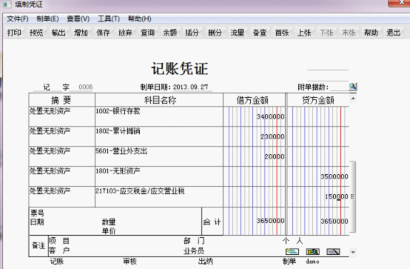Click 查询 to search vouchers

(147, 33)
